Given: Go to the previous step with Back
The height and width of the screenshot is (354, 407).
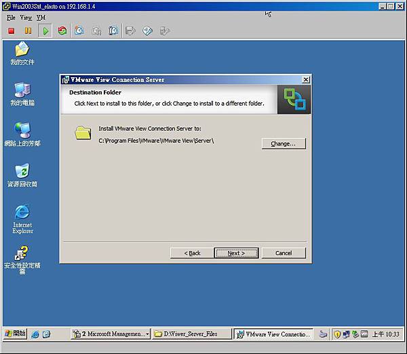Looking at the screenshot, I should coord(193,253).
